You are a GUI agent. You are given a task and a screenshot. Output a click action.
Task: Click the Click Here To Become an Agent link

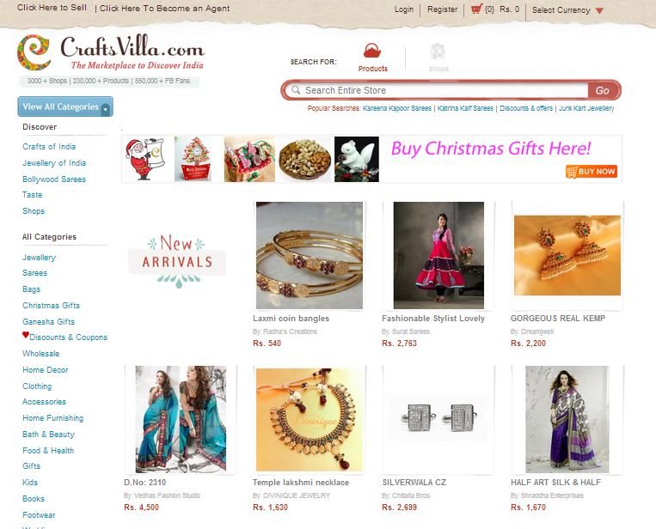(165, 9)
